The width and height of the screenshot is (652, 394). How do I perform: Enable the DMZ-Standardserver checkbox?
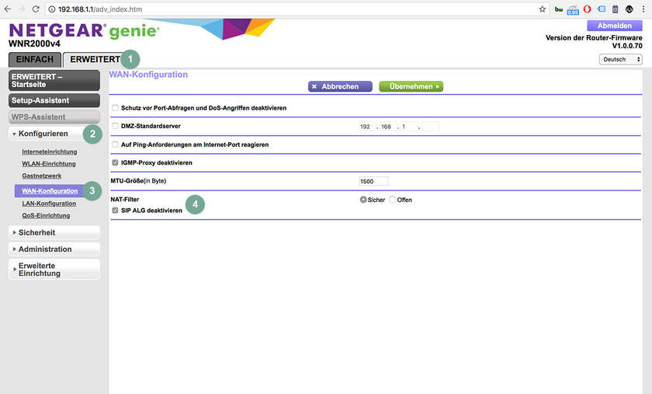pos(115,126)
